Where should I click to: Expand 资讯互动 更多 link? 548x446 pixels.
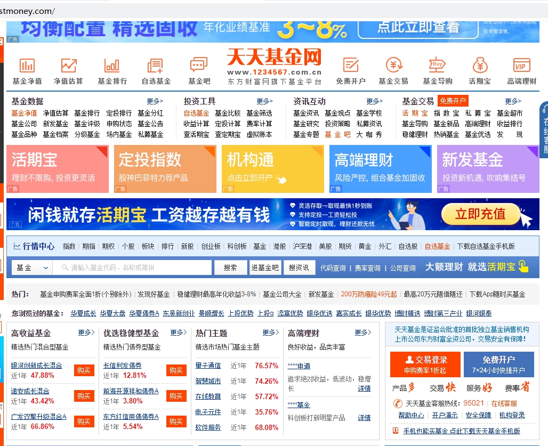374,101
